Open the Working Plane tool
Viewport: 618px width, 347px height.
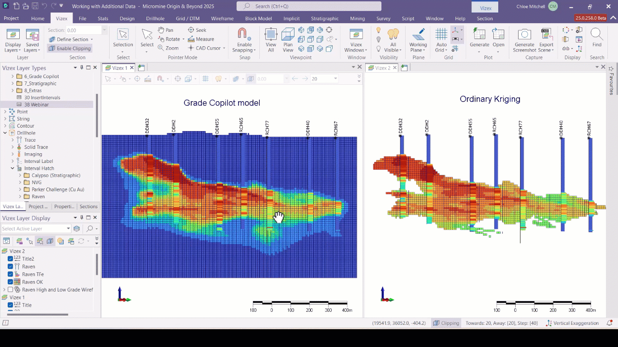tap(418, 40)
